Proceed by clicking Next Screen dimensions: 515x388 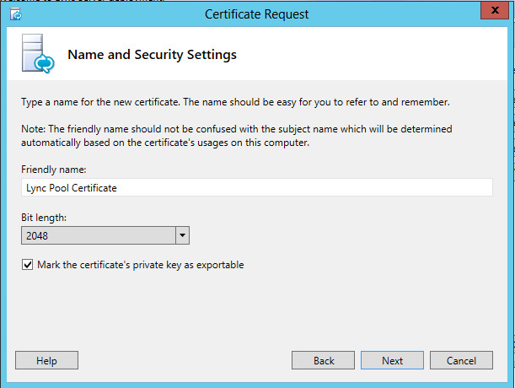(x=392, y=360)
